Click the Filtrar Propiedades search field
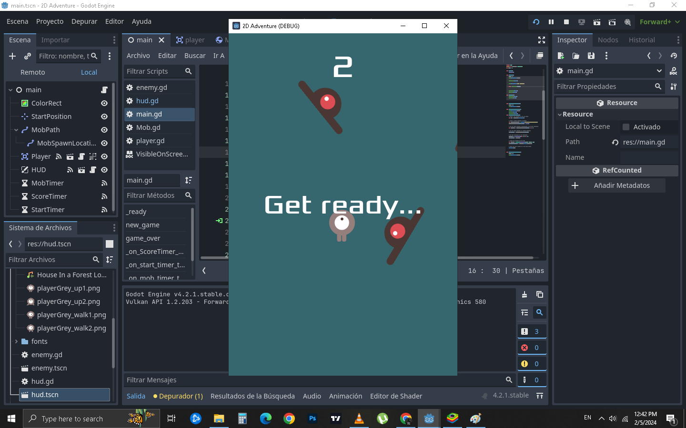Screen dimensions: 686x428 tap(610, 87)
